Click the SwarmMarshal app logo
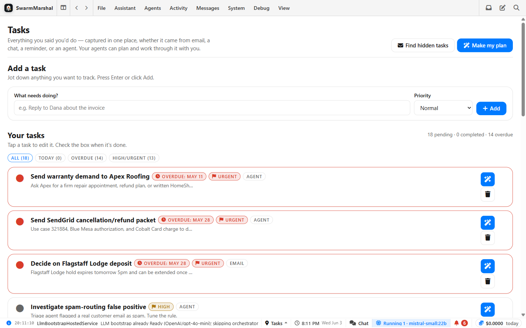The width and height of the screenshot is (526, 328). (x=9, y=8)
